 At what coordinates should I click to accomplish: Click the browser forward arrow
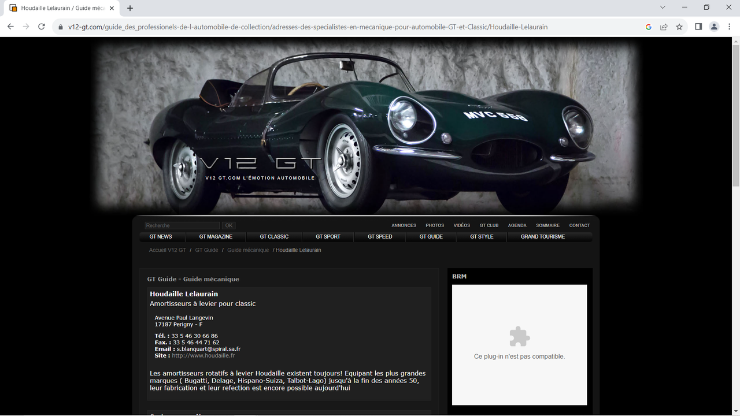click(26, 27)
